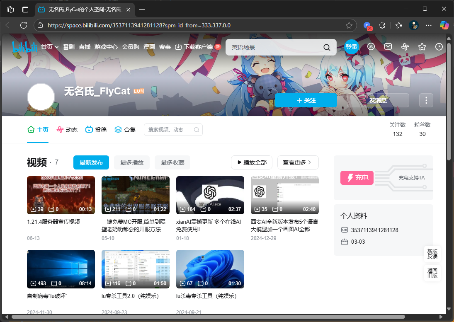Screen dimensions: 454x322
Task: Open browser extensions puzzle icon
Action: click(382, 25)
